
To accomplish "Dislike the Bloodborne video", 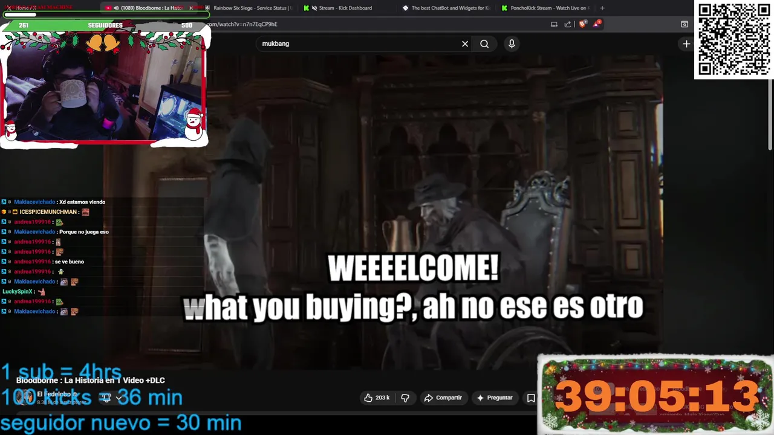I will [405, 398].
